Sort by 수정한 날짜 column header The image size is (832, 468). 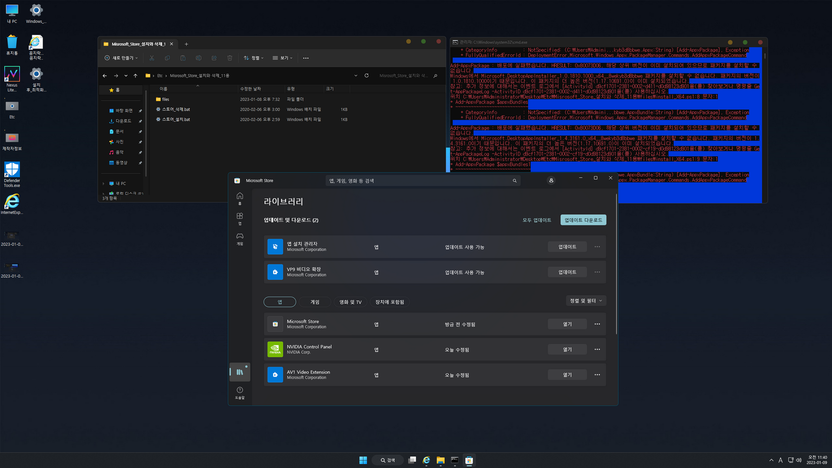coord(250,89)
